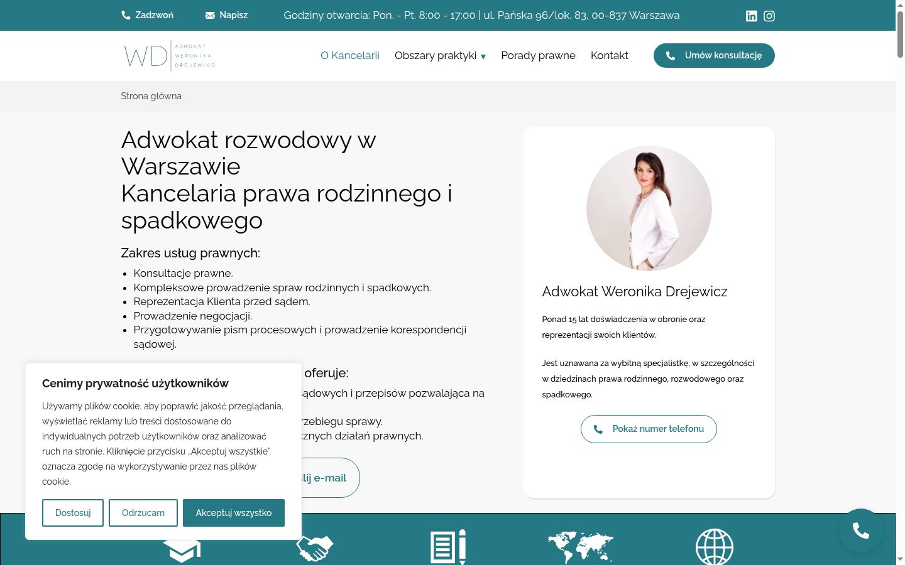
Task: Click Umów konsultację button
Action: pos(714,55)
